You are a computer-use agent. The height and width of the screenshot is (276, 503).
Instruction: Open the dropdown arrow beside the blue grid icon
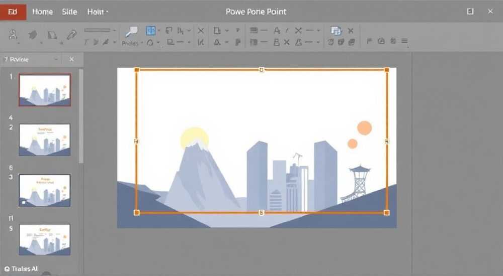pyautogui.click(x=159, y=31)
